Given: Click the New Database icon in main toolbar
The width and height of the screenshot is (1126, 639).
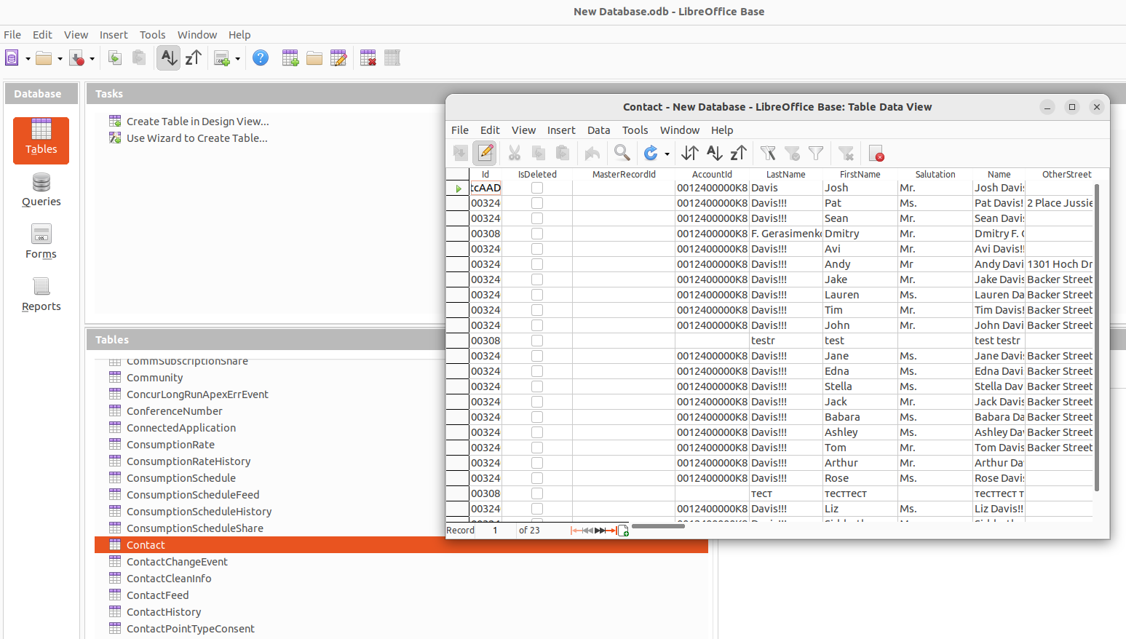Looking at the screenshot, I should tap(12, 58).
